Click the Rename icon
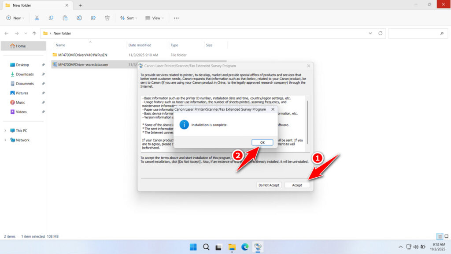Viewport: 451px width, 254px height. (x=79, y=18)
